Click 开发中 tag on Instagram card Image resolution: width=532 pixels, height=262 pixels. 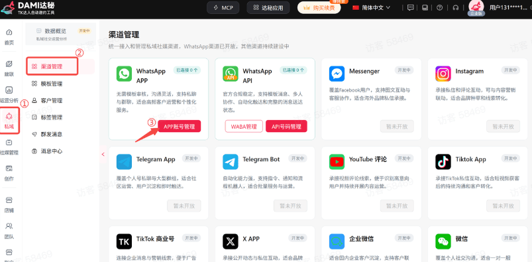511,70
